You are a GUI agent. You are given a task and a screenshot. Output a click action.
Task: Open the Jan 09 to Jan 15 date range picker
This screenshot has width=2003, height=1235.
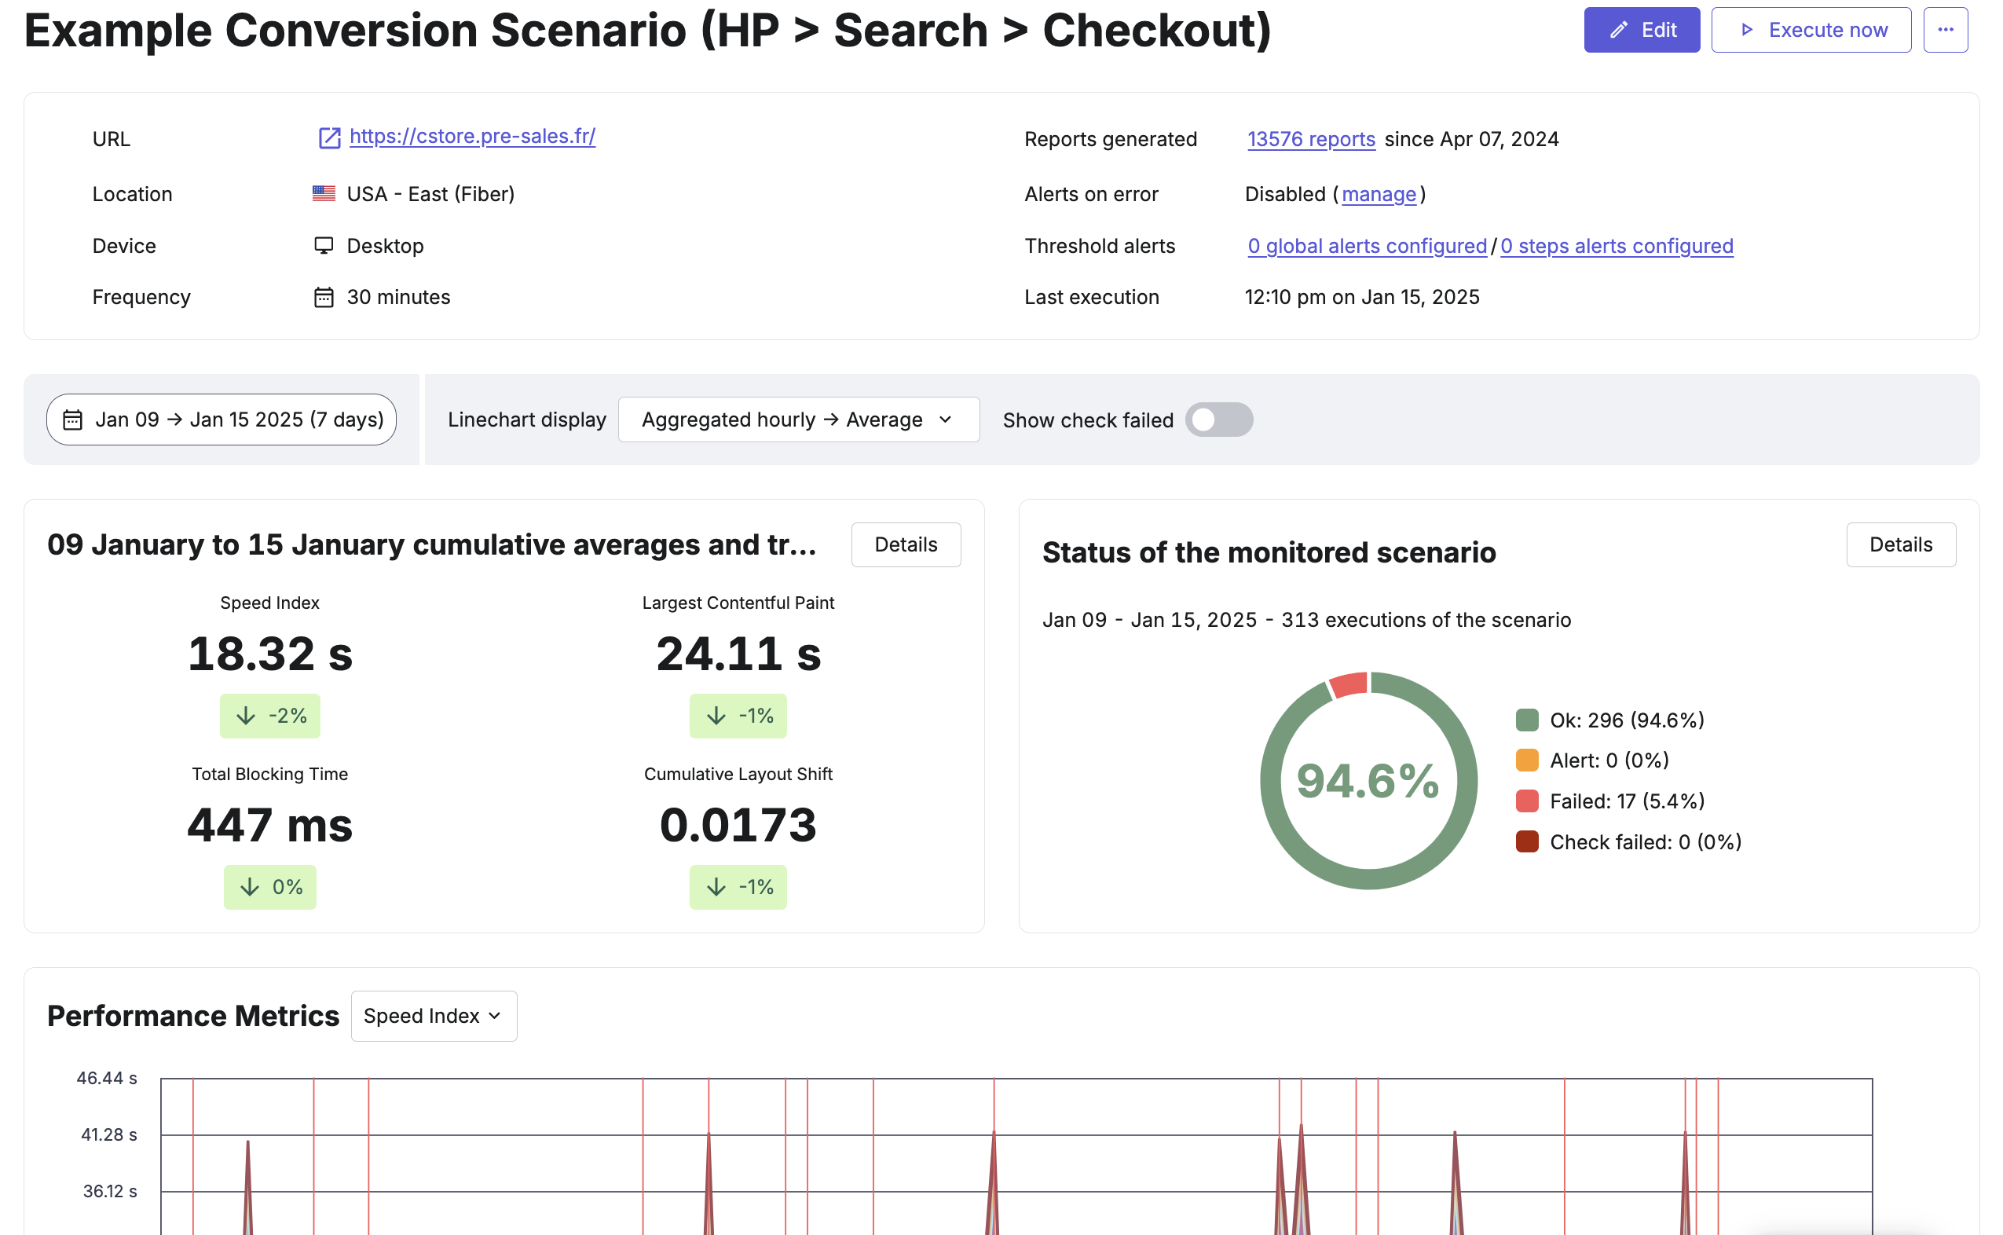222,420
